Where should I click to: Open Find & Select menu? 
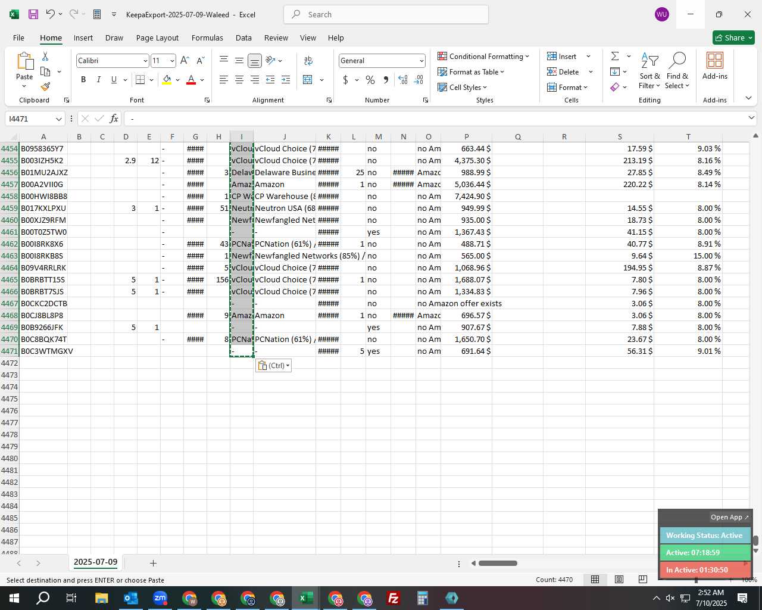[677, 71]
